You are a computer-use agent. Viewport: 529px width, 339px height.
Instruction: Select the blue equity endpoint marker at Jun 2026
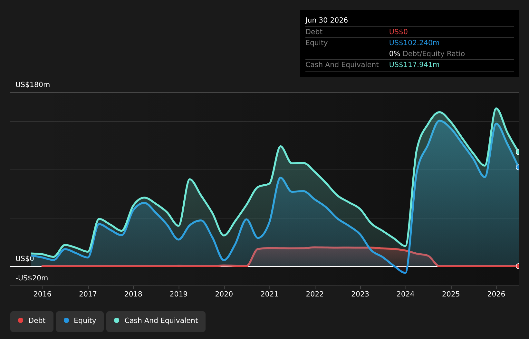coord(518,167)
